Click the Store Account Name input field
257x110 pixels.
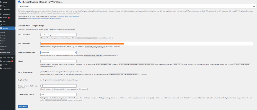tap(58, 35)
